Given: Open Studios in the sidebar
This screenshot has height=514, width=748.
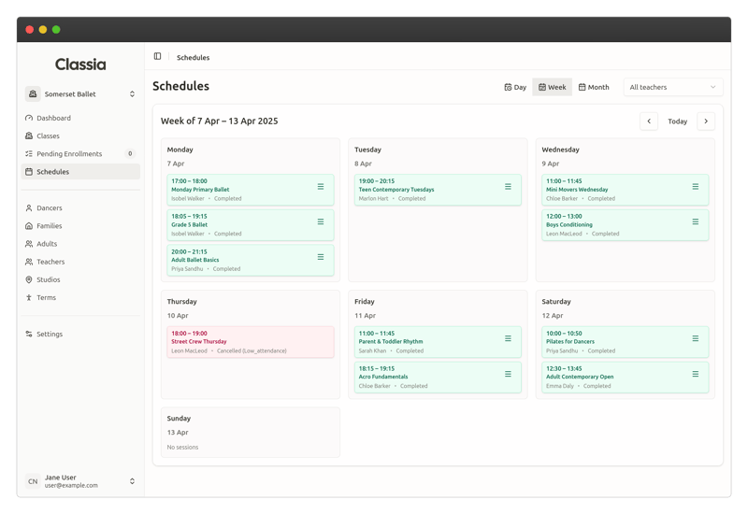Looking at the screenshot, I should pyautogui.click(x=80, y=279).
